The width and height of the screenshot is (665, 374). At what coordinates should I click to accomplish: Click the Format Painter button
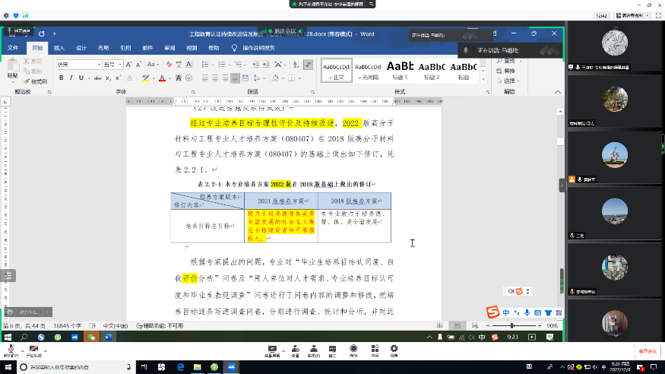pos(37,81)
